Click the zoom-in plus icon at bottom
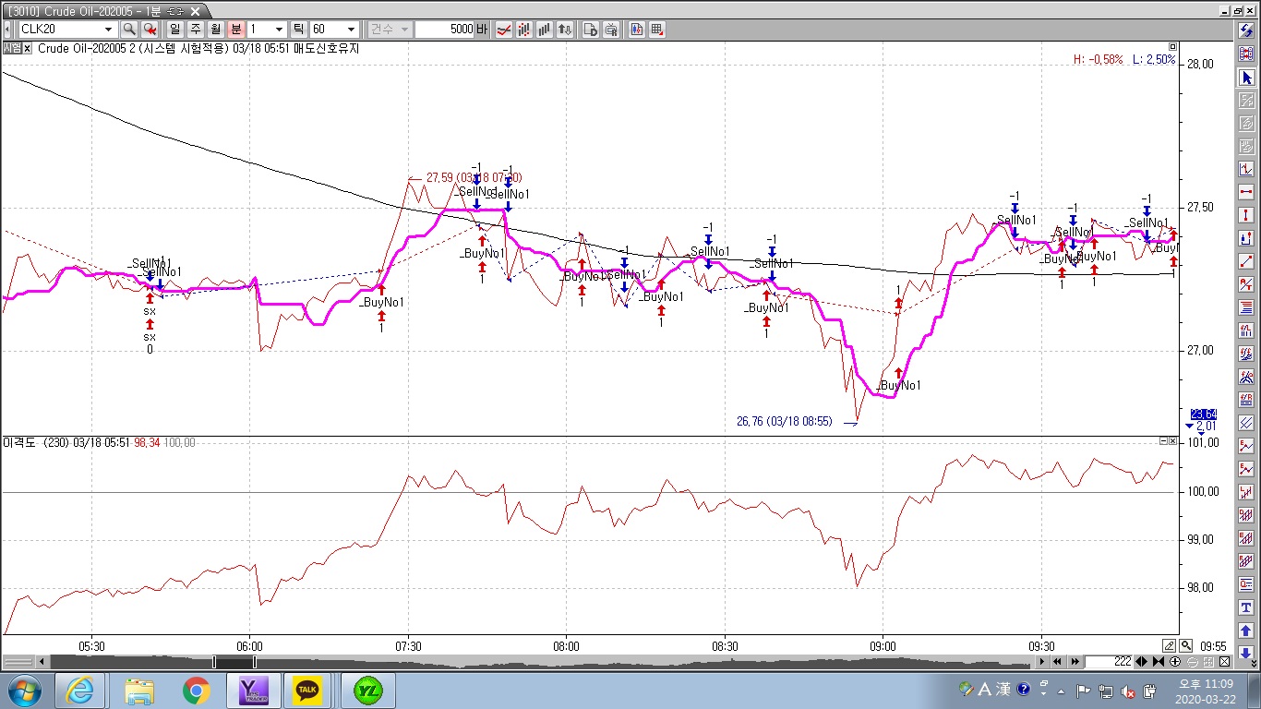 click(1175, 662)
